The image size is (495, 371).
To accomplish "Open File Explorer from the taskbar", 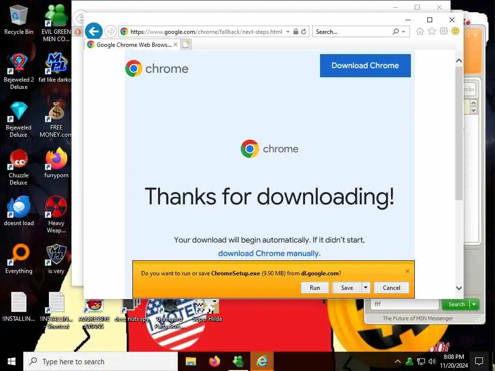I will pyautogui.click(x=190, y=361).
